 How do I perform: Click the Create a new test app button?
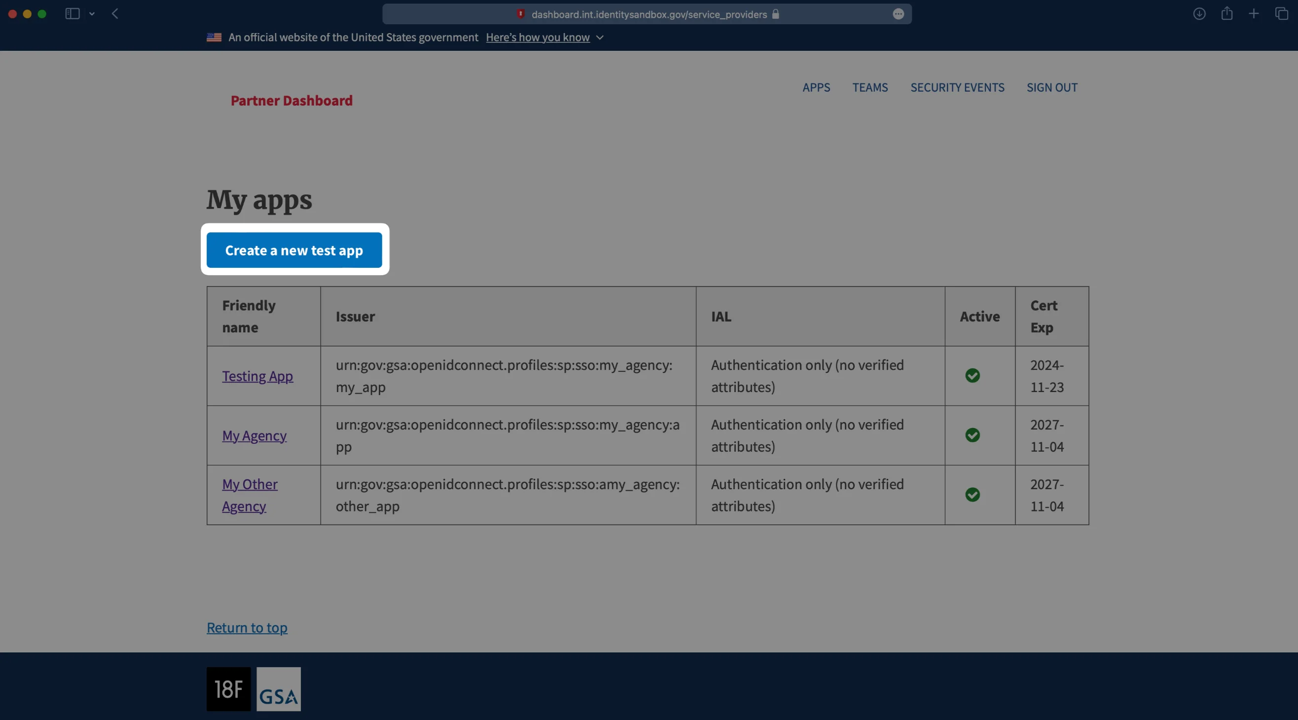tap(294, 250)
